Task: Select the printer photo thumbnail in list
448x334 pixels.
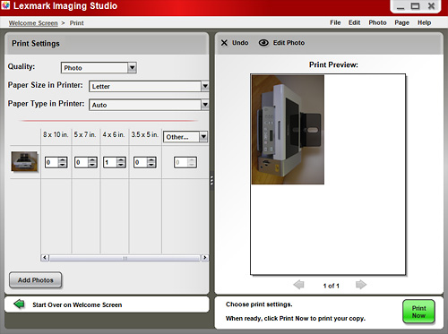Action: tap(24, 161)
